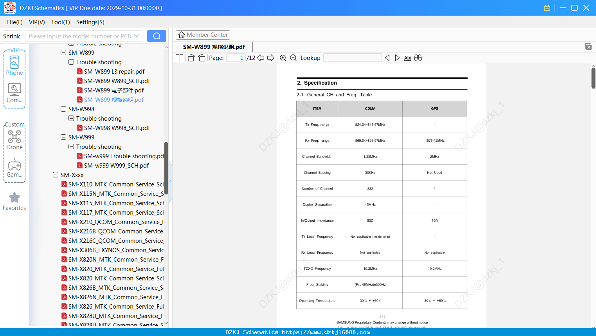Image resolution: width=596 pixels, height=336 pixels.
Task: Open the Settings(S) menu
Action: click(90, 22)
